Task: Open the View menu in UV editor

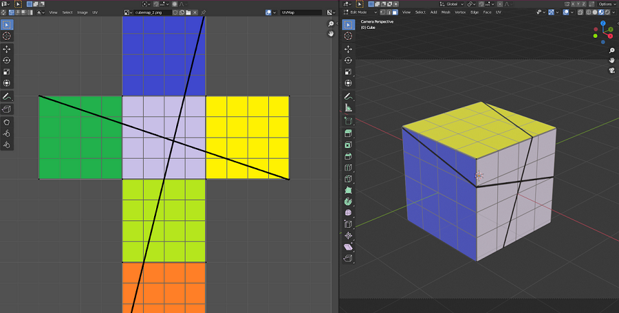Action: 53,12
